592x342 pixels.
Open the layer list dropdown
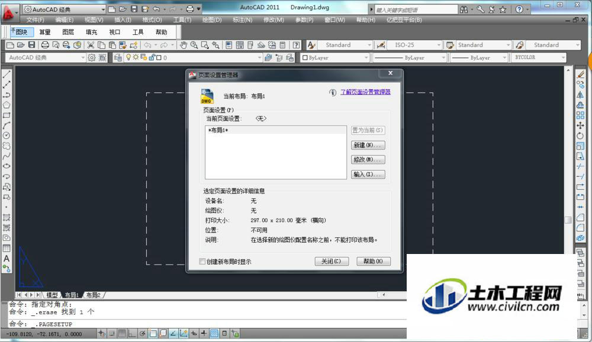point(192,58)
